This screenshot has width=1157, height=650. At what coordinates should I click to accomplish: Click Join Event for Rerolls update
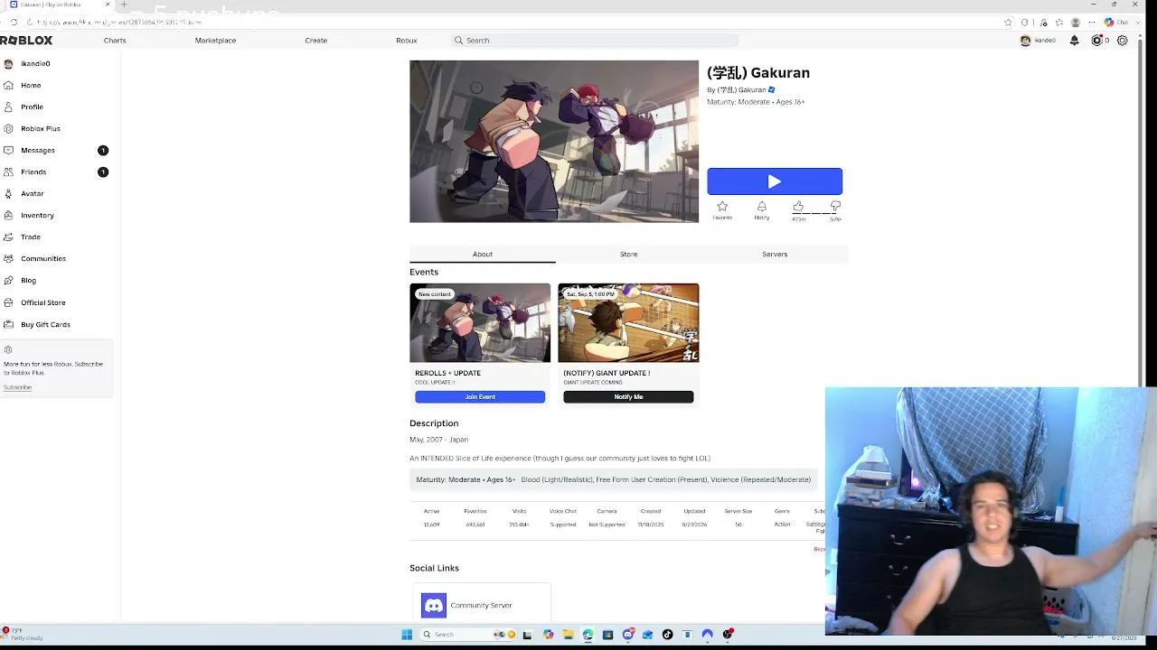coord(480,397)
